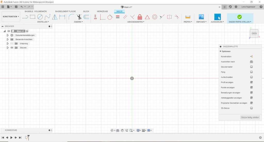Enable the 3D-Skizze checkbox

pyautogui.click(x=251, y=108)
